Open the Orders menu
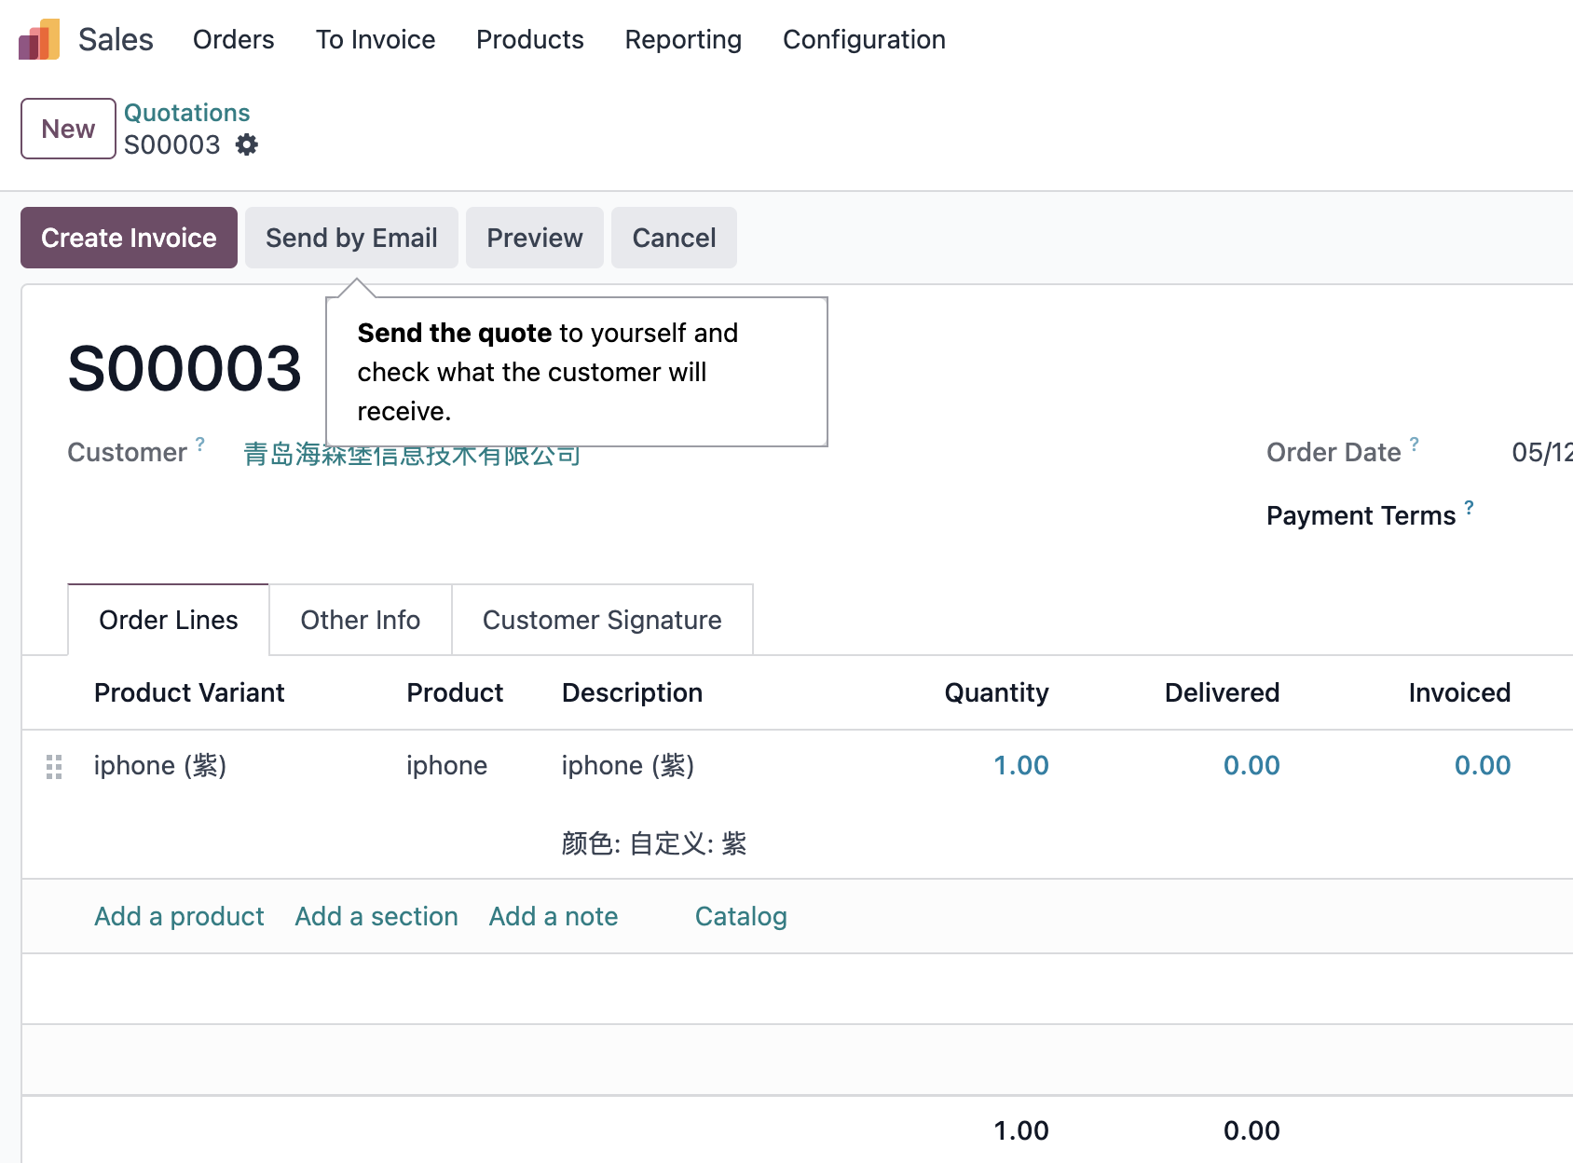Viewport: 1573px width, 1163px height. (234, 39)
